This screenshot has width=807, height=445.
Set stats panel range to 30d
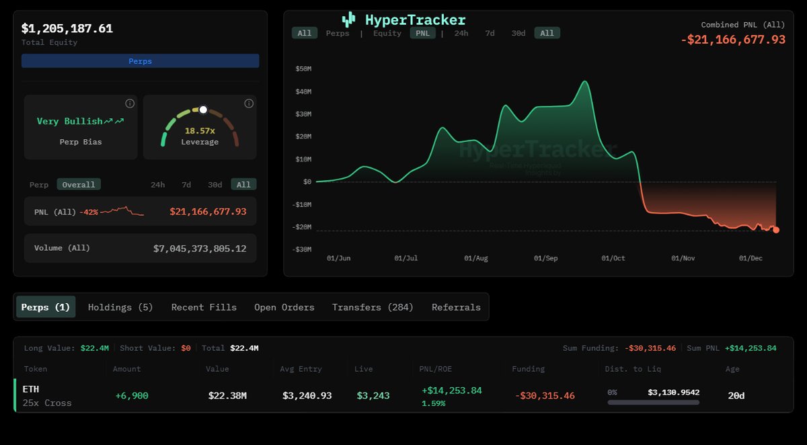tap(215, 185)
